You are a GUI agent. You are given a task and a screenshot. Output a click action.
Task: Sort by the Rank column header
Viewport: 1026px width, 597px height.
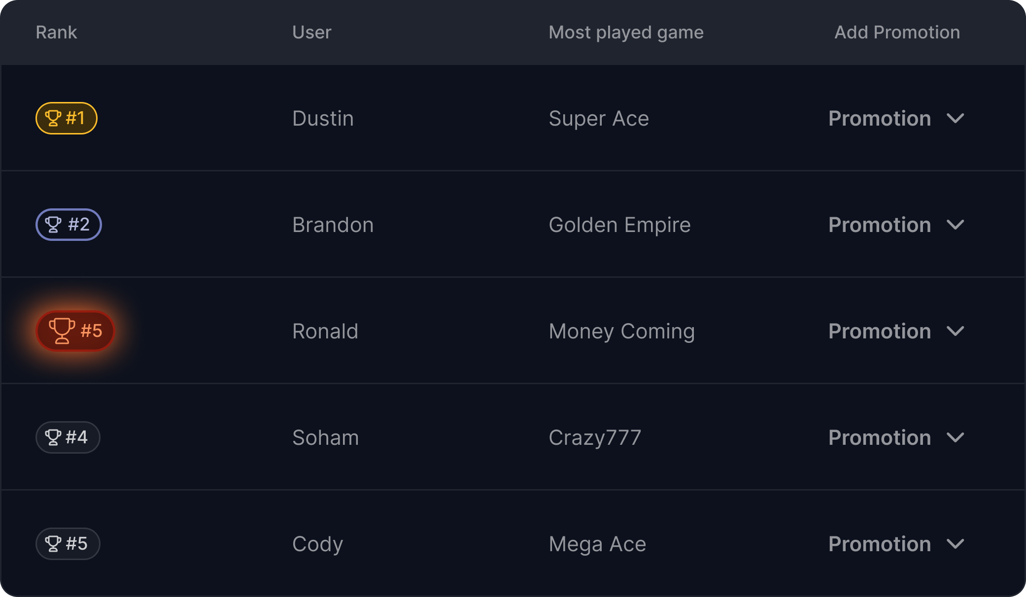click(x=56, y=33)
